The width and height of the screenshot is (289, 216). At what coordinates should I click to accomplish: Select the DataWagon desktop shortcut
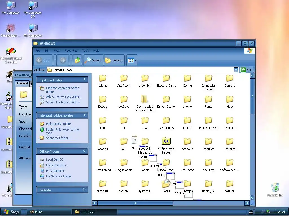click(11, 30)
